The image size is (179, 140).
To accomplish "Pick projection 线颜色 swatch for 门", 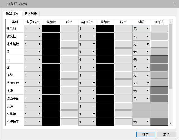I will click(51, 60).
